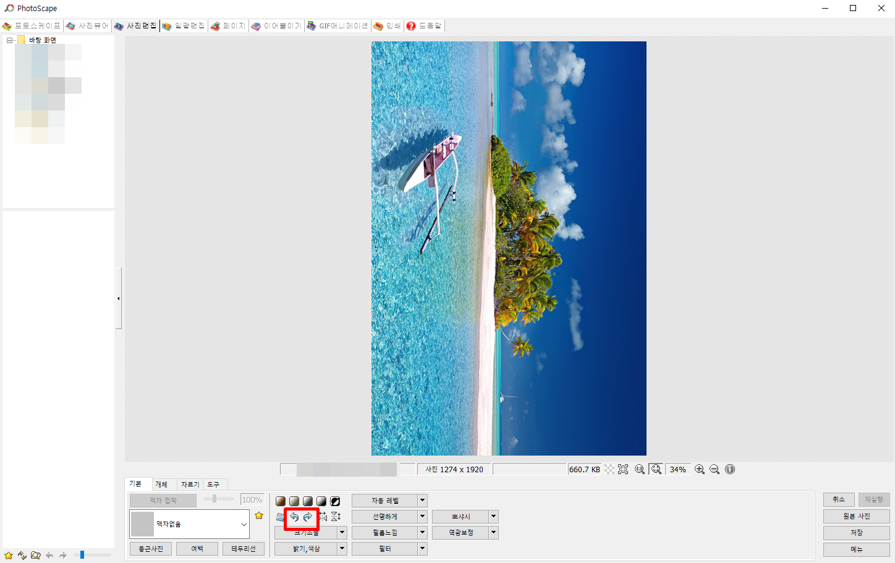Click the 선명하게 sharpen button

coord(385,517)
